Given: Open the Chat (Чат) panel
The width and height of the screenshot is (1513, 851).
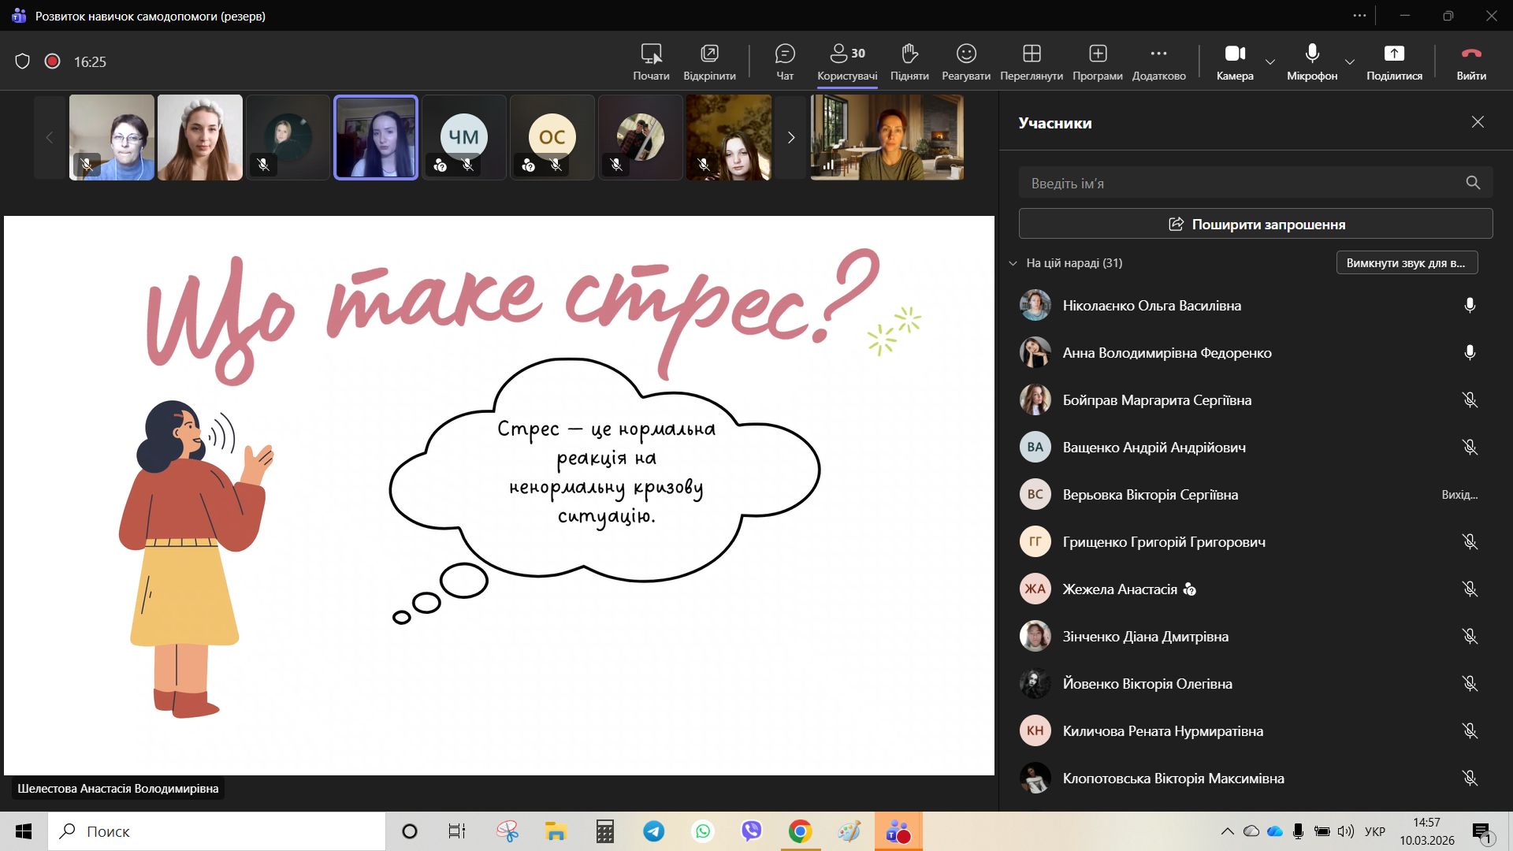Looking at the screenshot, I should [x=785, y=61].
